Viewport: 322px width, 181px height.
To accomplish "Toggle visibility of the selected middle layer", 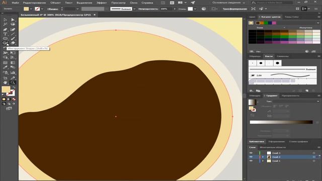I will 251,157.
